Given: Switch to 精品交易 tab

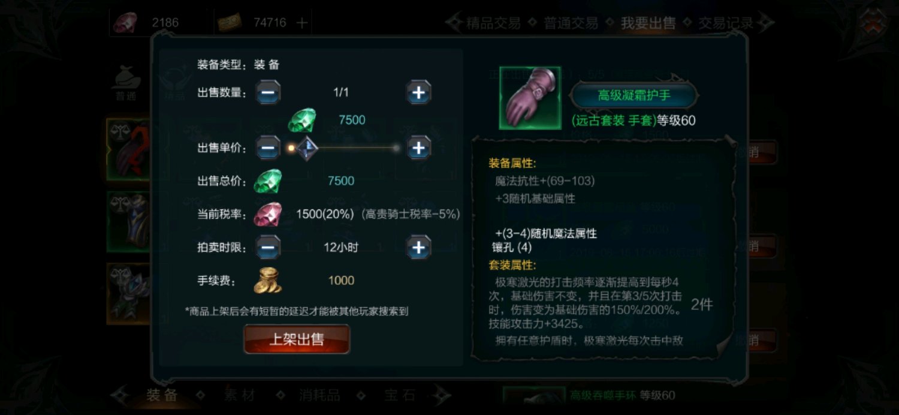Looking at the screenshot, I should [493, 23].
